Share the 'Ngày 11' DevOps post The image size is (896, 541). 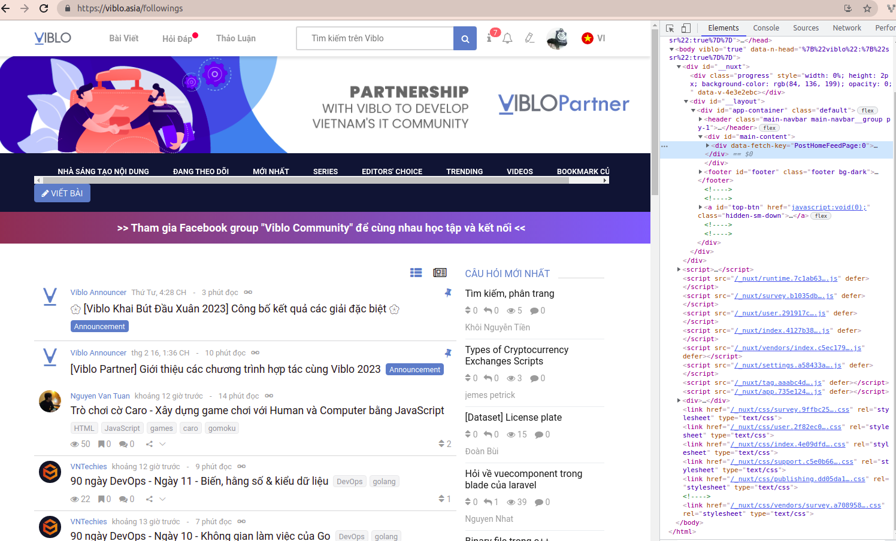(149, 499)
